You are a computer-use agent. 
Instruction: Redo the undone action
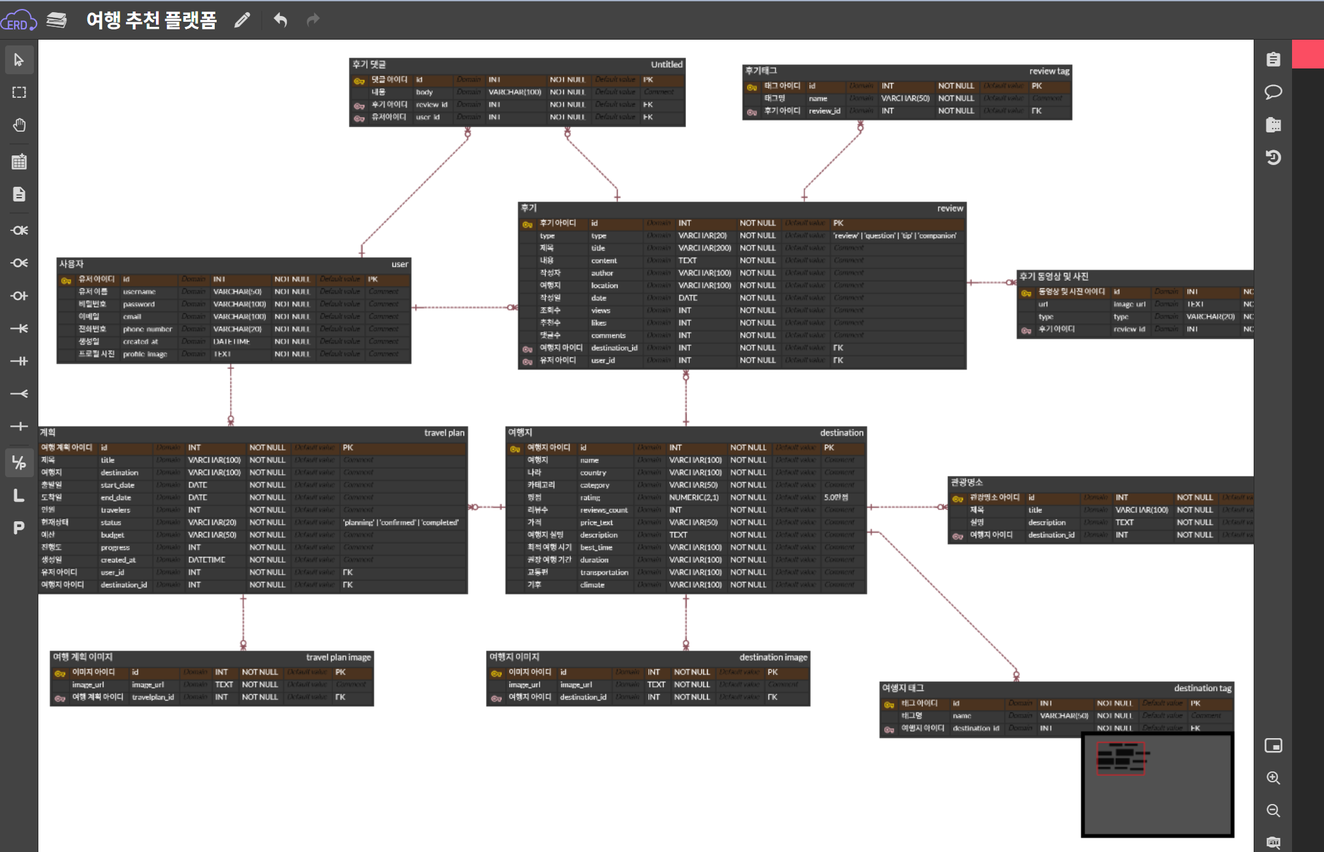[313, 20]
